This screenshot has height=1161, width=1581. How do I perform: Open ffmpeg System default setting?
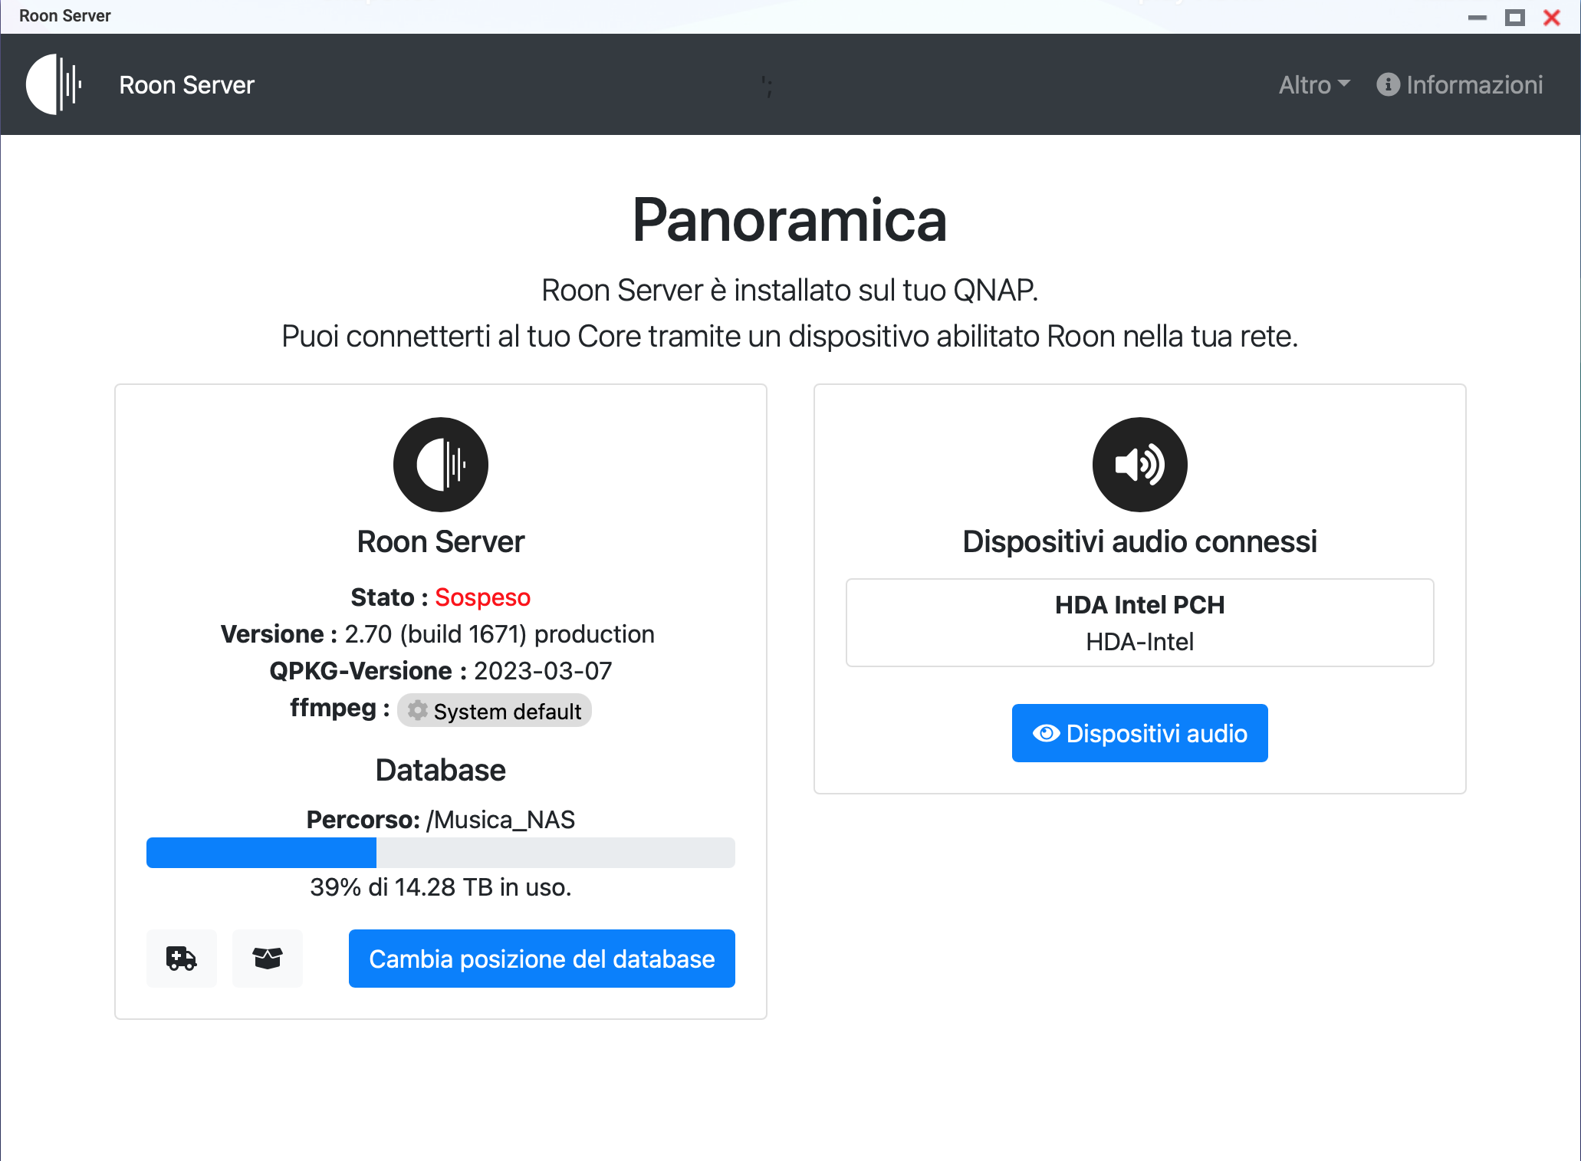coord(495,711)
